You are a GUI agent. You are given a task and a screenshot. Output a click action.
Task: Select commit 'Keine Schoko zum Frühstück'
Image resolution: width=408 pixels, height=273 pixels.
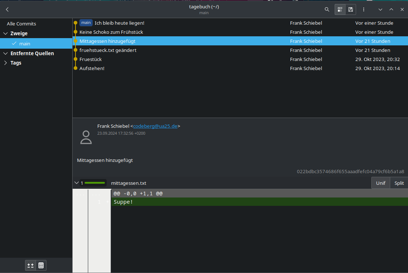[240, 32]
